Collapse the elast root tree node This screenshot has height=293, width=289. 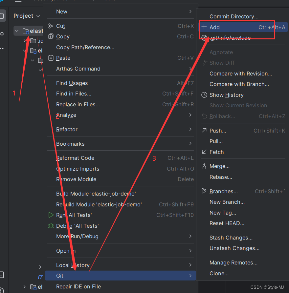pos(17,31)
